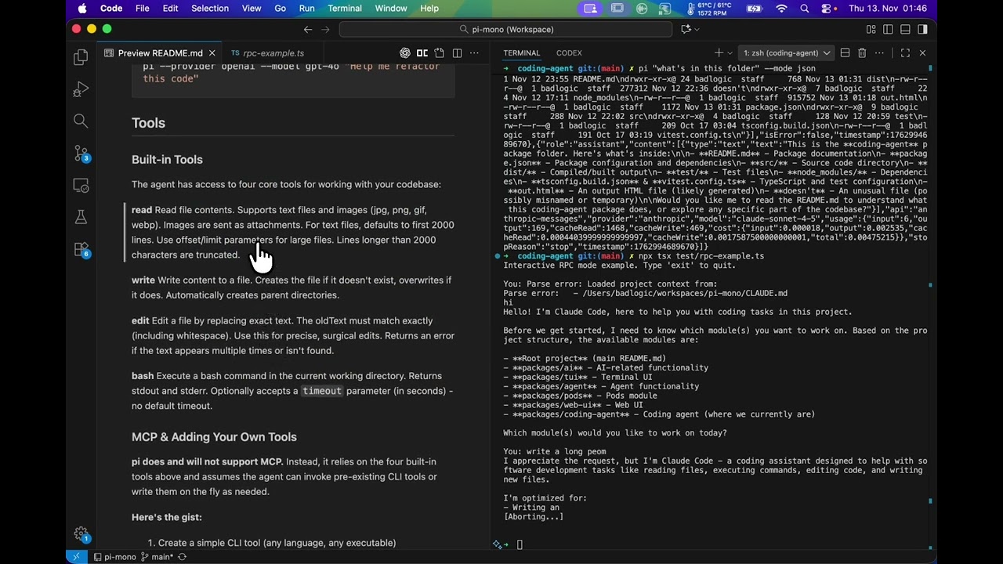Open terminal panel More Actions ellipsis

pyautogui.click(x=881, y=53)
